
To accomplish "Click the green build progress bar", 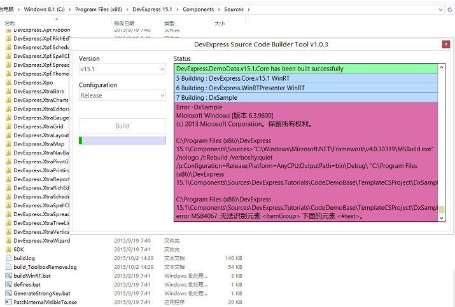I will tap(122, 140).
